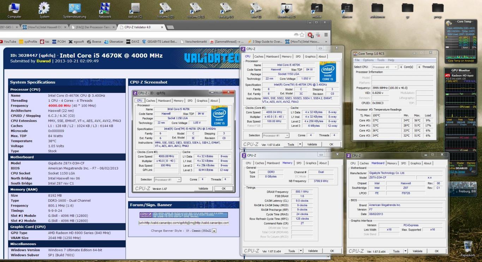Switch to About tab in top CPU-Z window
The image size is (482, 262).
click(322, 56)
